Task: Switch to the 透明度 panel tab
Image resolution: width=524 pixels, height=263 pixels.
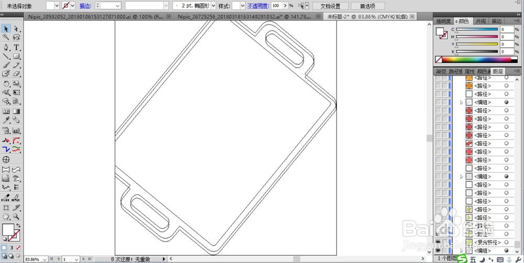Action: [443, 21]
